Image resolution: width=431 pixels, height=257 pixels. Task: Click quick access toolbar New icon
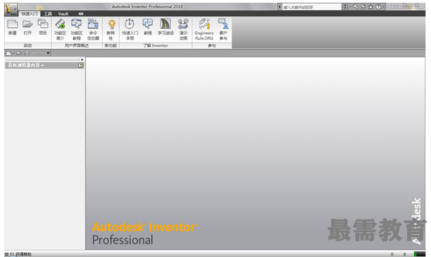pyautogui.click(x=9, y=53)
